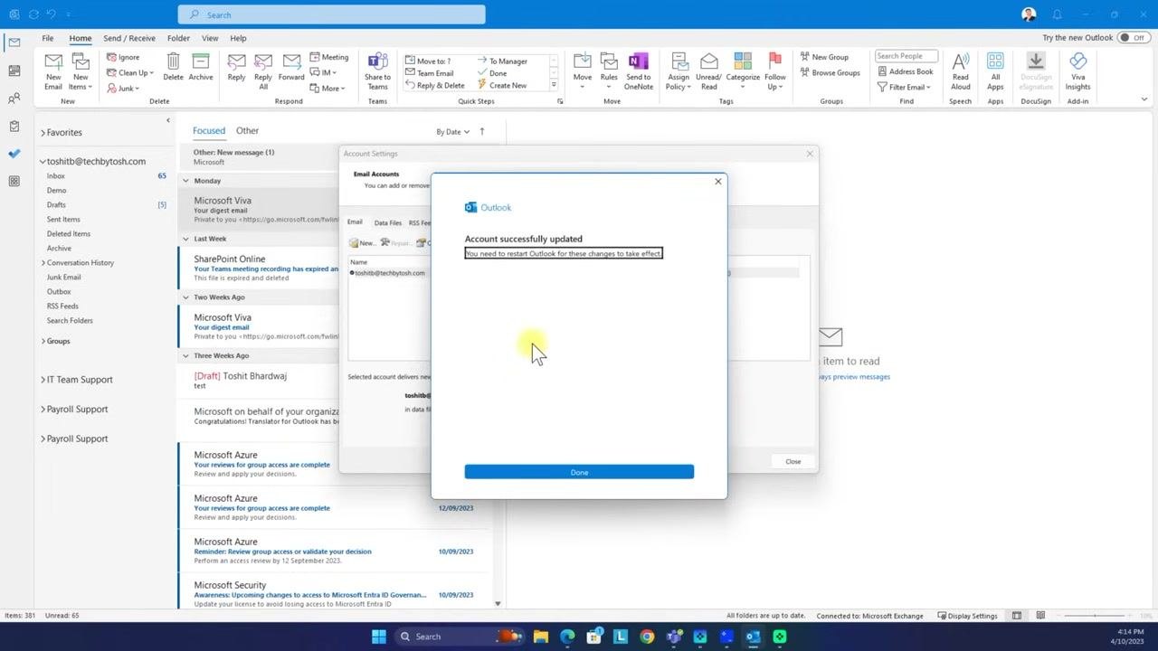Image resolution: width=1158 pixels, height=651 pixels.
Task: Click the notification bell icon in title bar
Action: click(x=1057, y=14)
